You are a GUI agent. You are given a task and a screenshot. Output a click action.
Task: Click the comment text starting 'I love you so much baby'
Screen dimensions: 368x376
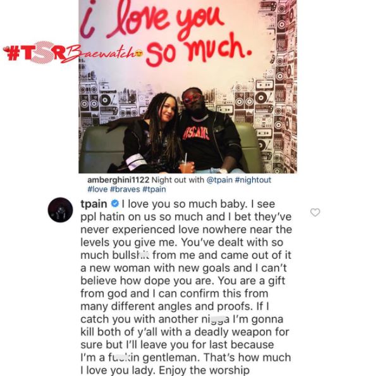click(x=186, y=287)
